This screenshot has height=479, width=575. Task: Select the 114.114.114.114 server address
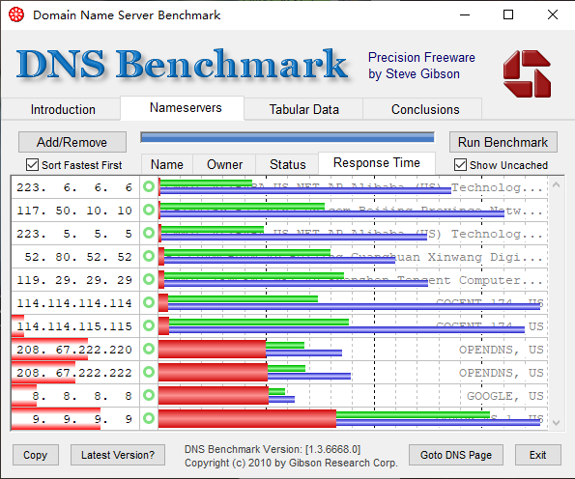74,302
